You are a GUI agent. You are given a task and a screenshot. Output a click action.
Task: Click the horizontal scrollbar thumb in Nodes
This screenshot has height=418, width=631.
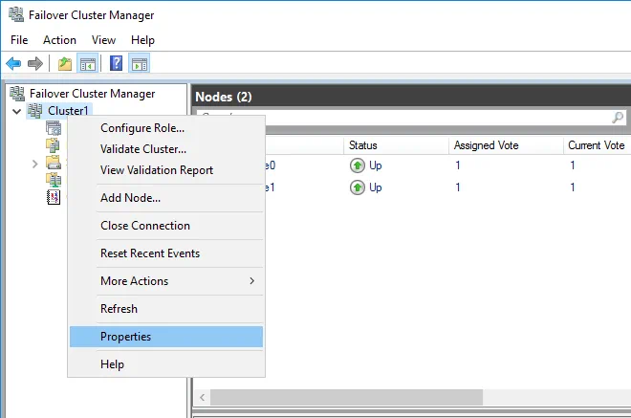346,397
